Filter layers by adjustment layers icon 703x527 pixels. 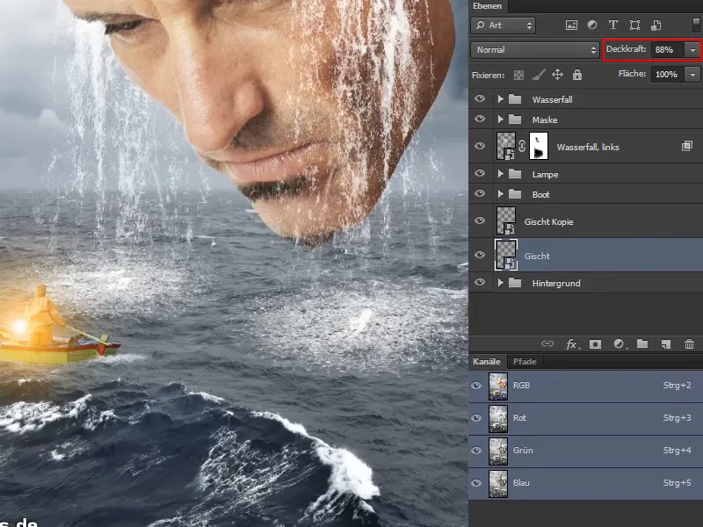pos(592,25)
